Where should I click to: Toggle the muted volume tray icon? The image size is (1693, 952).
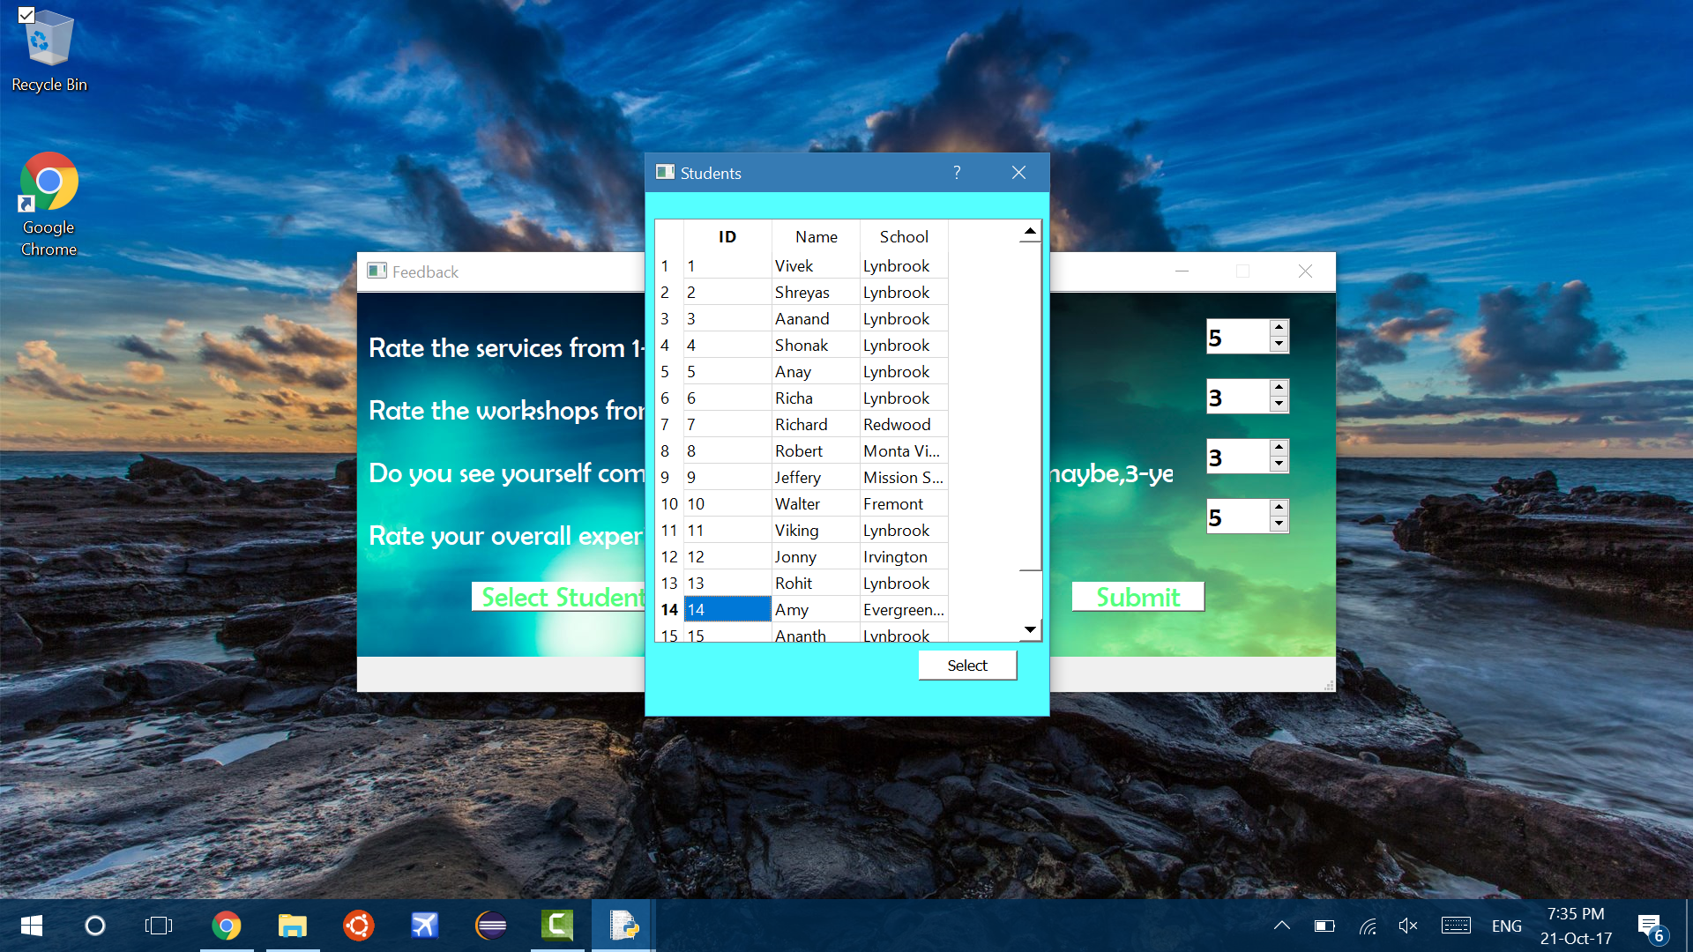[x=1407, y=926]
